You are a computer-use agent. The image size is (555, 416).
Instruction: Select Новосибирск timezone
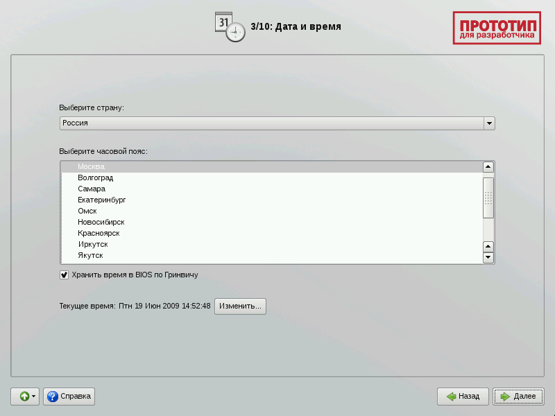(271, 222)
